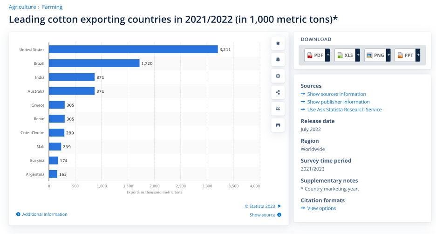
Task: Click the share chart icon
Action: pyautogui.click(x=278, y=92)
